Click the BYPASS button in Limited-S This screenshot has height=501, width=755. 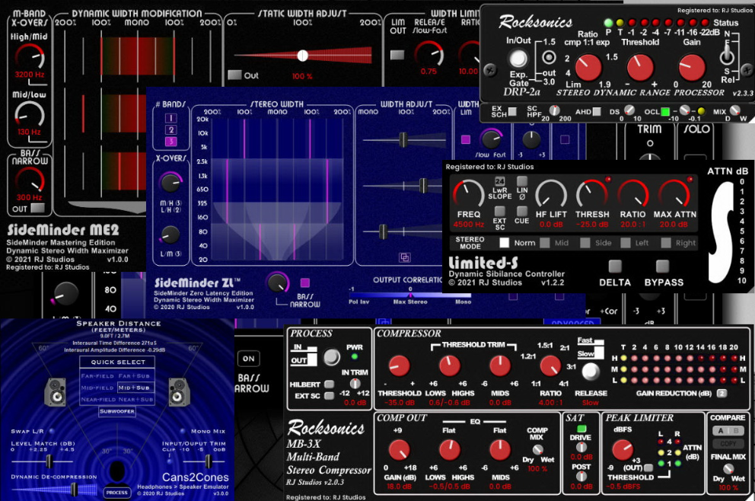pyautogui.click(x=663, y=266)
